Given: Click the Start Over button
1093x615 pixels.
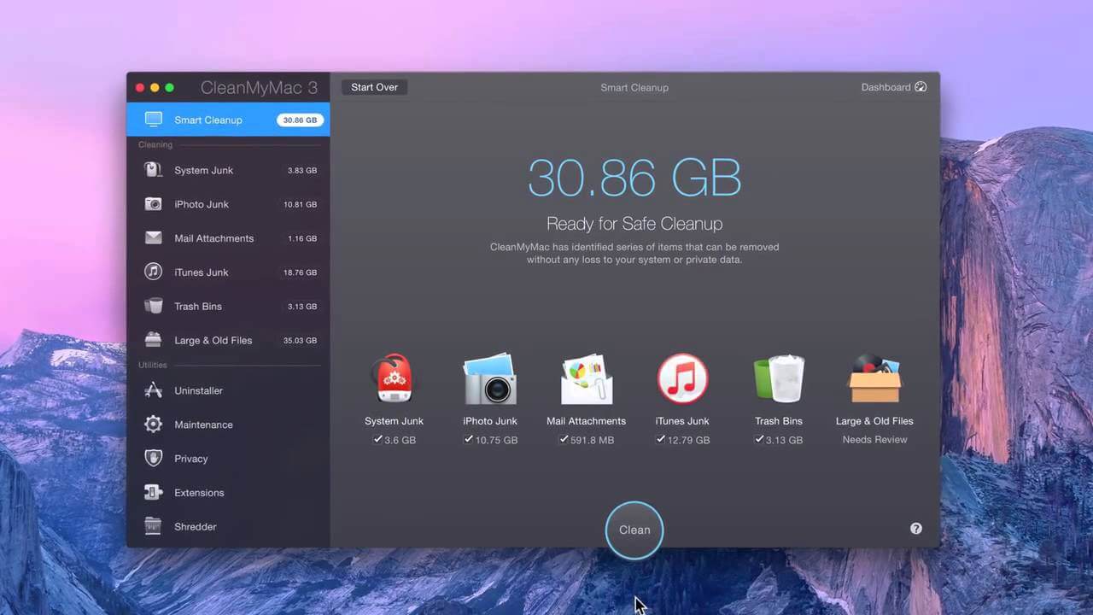Looking at the screenshot, I should point(374,87).
